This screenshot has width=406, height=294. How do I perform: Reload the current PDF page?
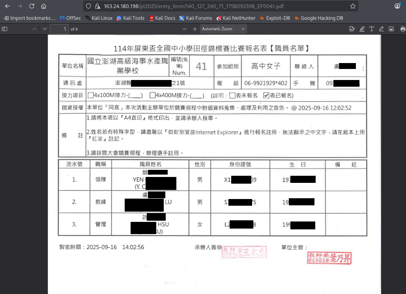[x=32, y=6]
